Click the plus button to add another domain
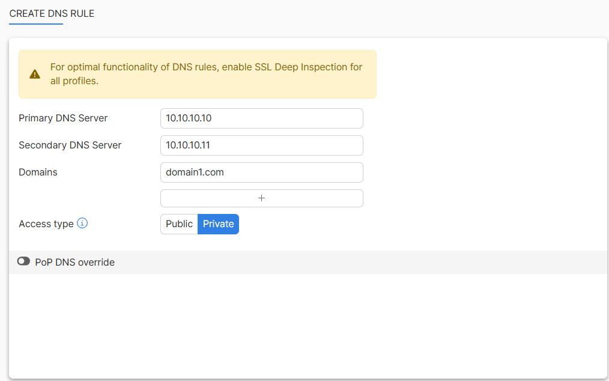The height and width of the screenshot is (381, 609). coord(261,198)
